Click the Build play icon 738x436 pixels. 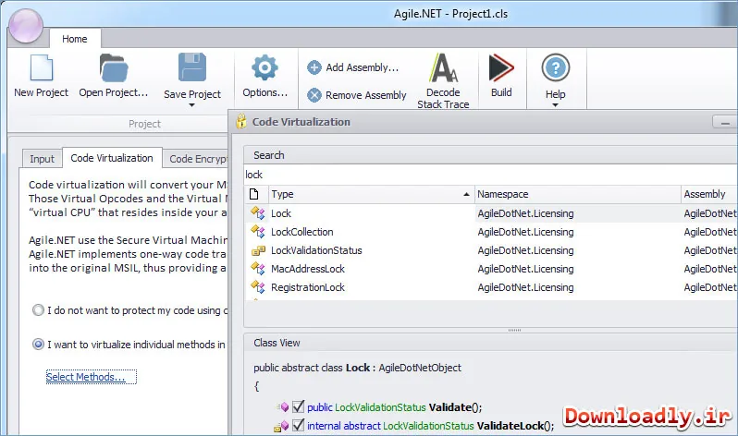click(x=501, y=68)
